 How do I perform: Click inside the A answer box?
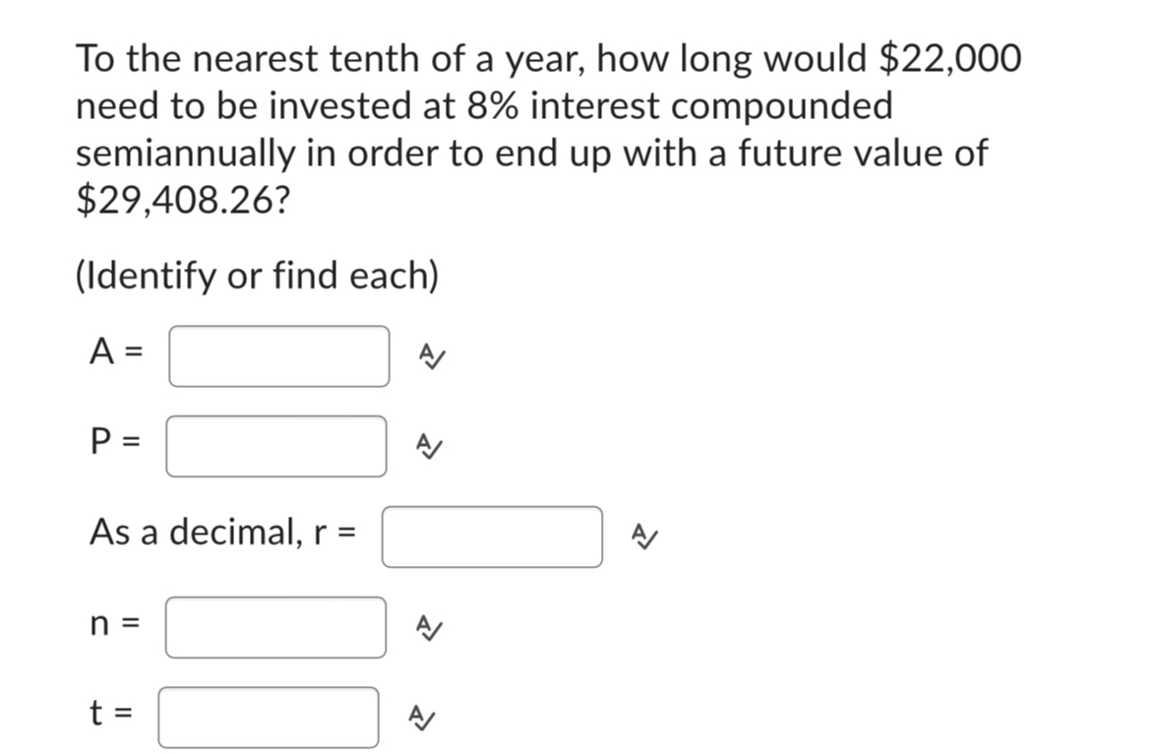click(278, 356)
